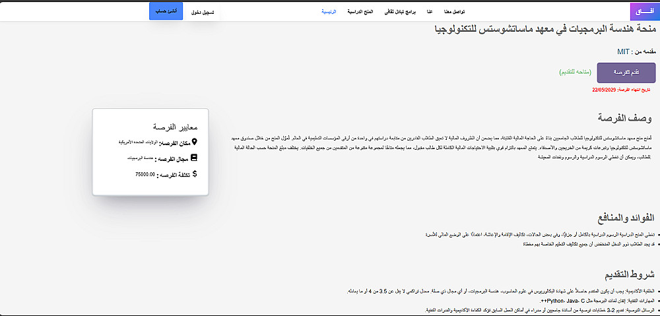Click the location pin icon beside مكان الفرصة
660x316 pixels.
pos(194,142)
